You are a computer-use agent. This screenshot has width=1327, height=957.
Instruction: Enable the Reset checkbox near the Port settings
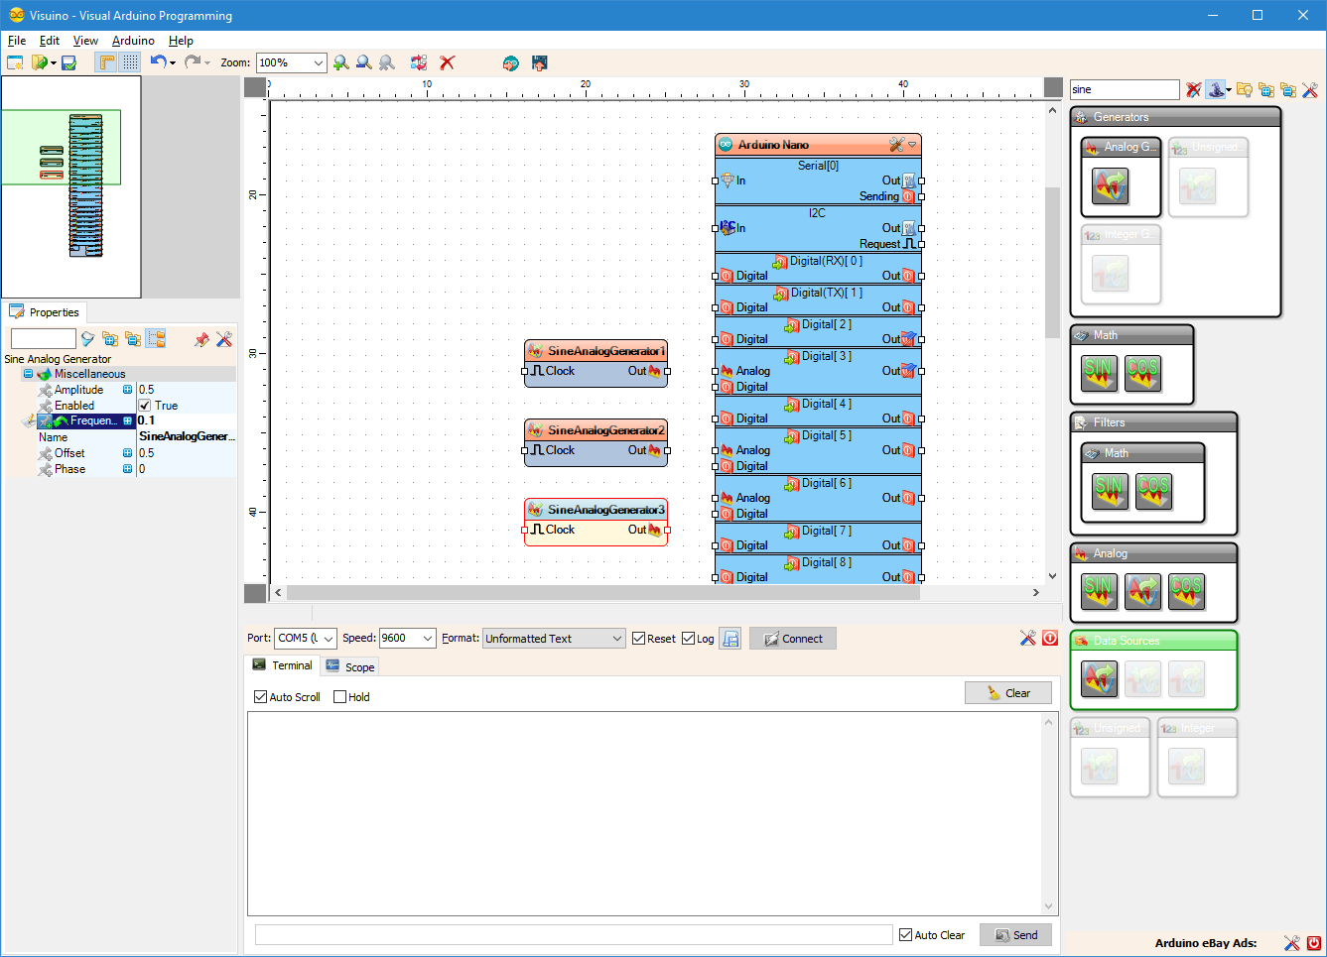click(x=638, y=638)
